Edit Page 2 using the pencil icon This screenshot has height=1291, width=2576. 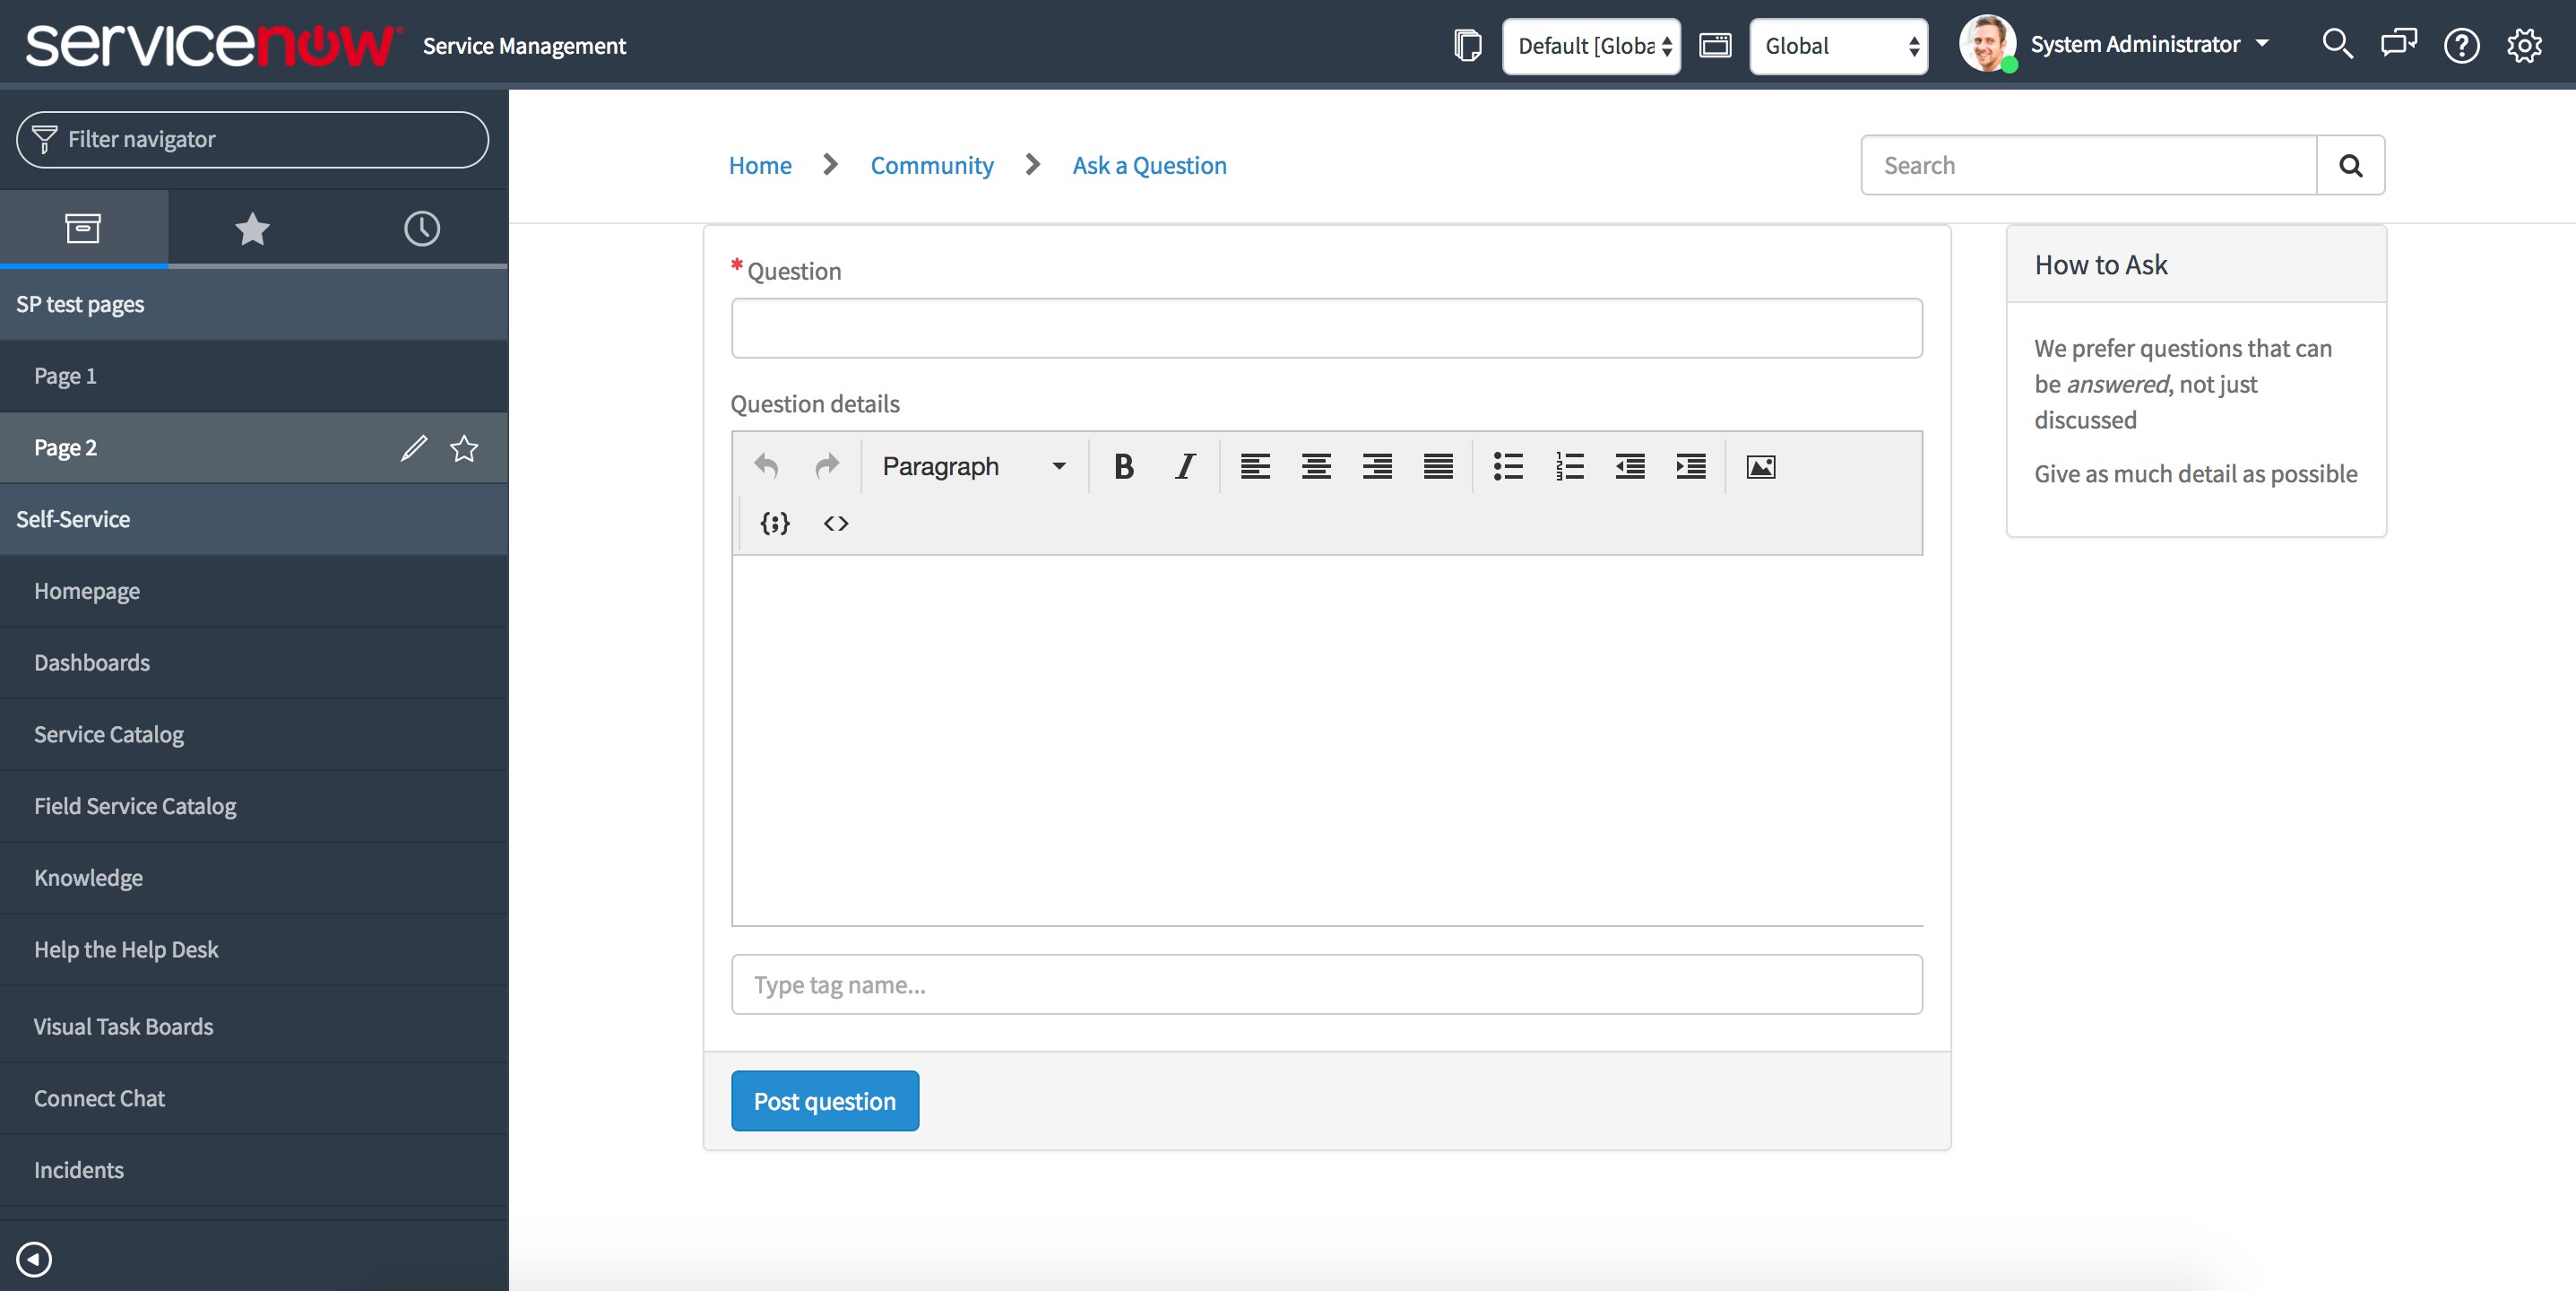[x=414, y=447]
